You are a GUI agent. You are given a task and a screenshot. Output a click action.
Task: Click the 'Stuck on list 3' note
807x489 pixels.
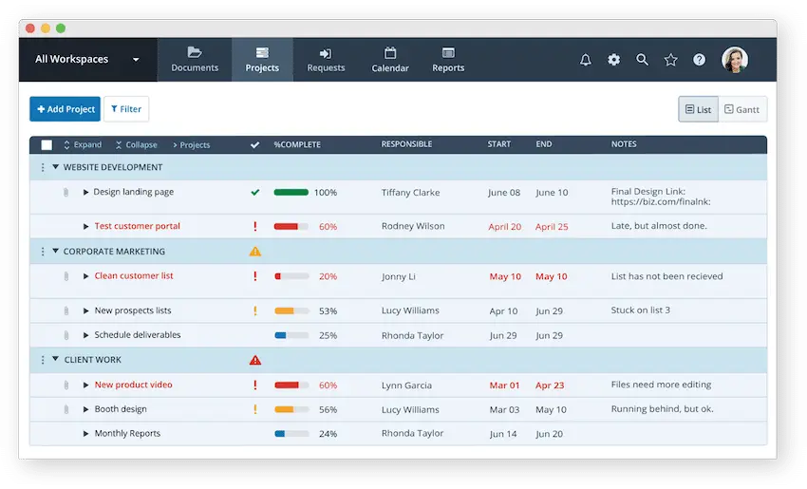click(640, 310)
